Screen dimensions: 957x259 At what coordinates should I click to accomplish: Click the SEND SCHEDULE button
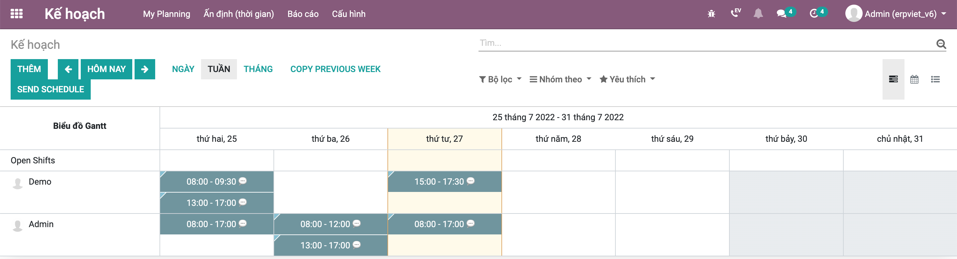pyautogui.click(x=51, y=89)
